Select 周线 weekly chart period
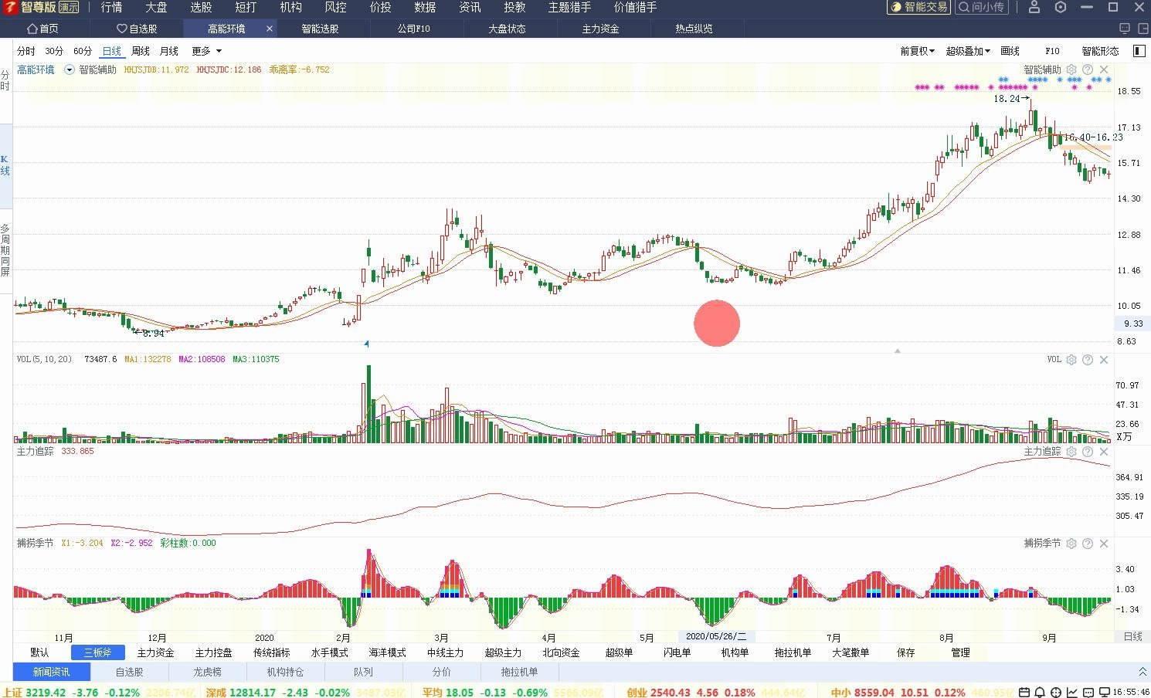 pyautogui.click(x=141, y=51)
